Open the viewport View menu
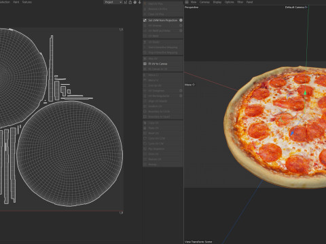 tap(194, 2)
